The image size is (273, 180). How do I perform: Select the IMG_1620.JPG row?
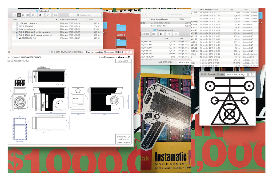pyautogui.click(x=166, y=54)
